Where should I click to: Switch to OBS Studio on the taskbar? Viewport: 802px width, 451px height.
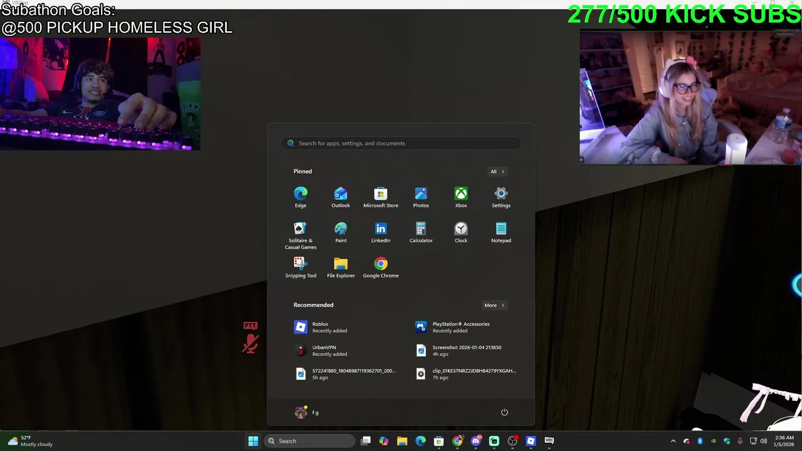point(513,441)
